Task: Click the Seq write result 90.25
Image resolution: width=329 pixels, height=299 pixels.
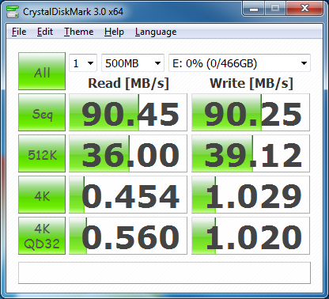Action: (251, 112)
